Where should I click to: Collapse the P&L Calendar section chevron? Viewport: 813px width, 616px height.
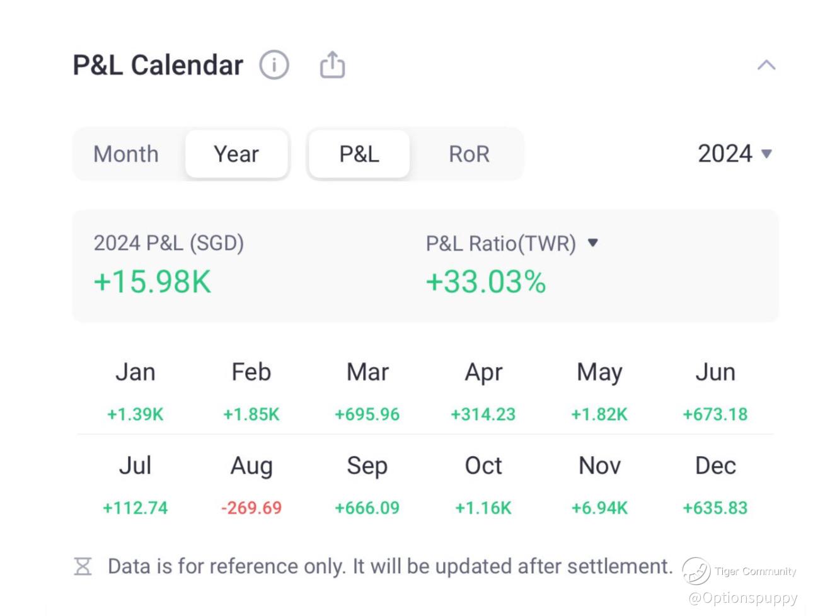click(x=766, y=65)
